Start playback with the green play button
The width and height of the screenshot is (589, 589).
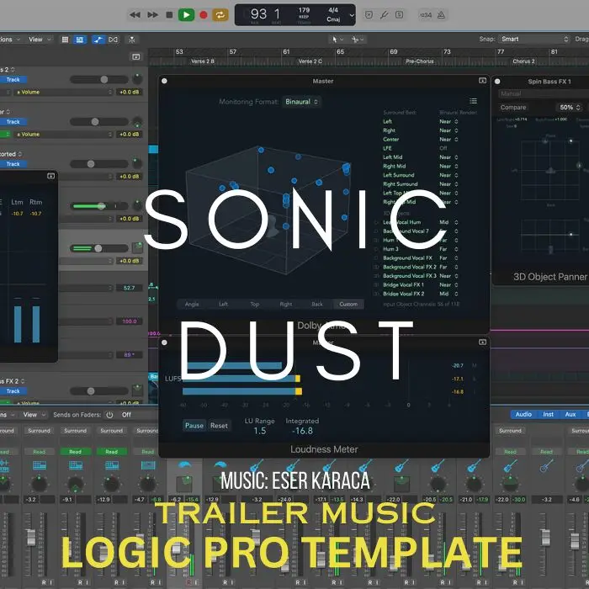[186, 15]
